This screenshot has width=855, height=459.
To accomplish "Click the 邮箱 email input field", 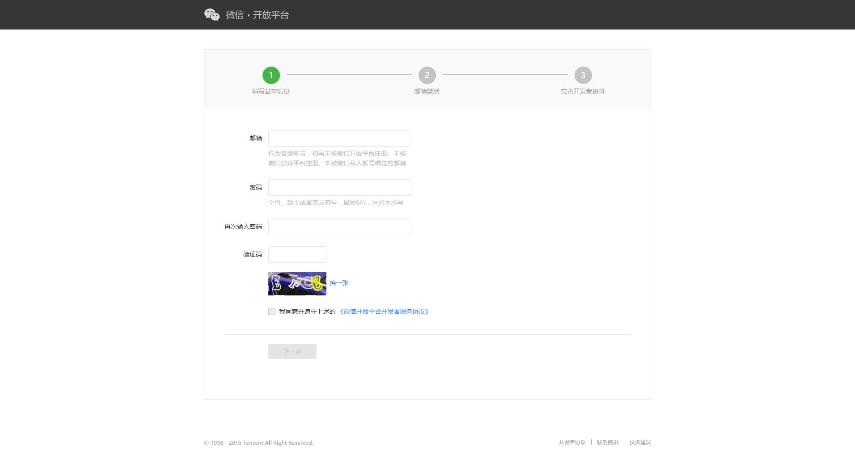I will tap(339, 138).
